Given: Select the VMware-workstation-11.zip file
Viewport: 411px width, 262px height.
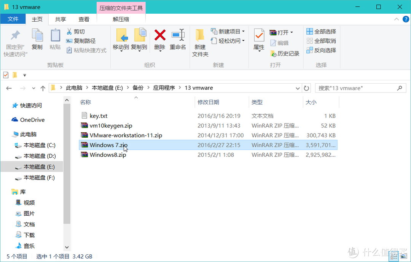Looking at the screenshot, I should (x=208, y=135).
